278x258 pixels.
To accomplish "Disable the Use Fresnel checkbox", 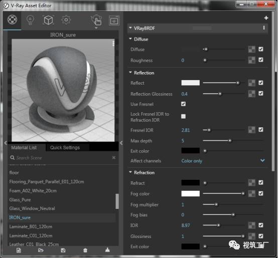I will tap(183, 104).
